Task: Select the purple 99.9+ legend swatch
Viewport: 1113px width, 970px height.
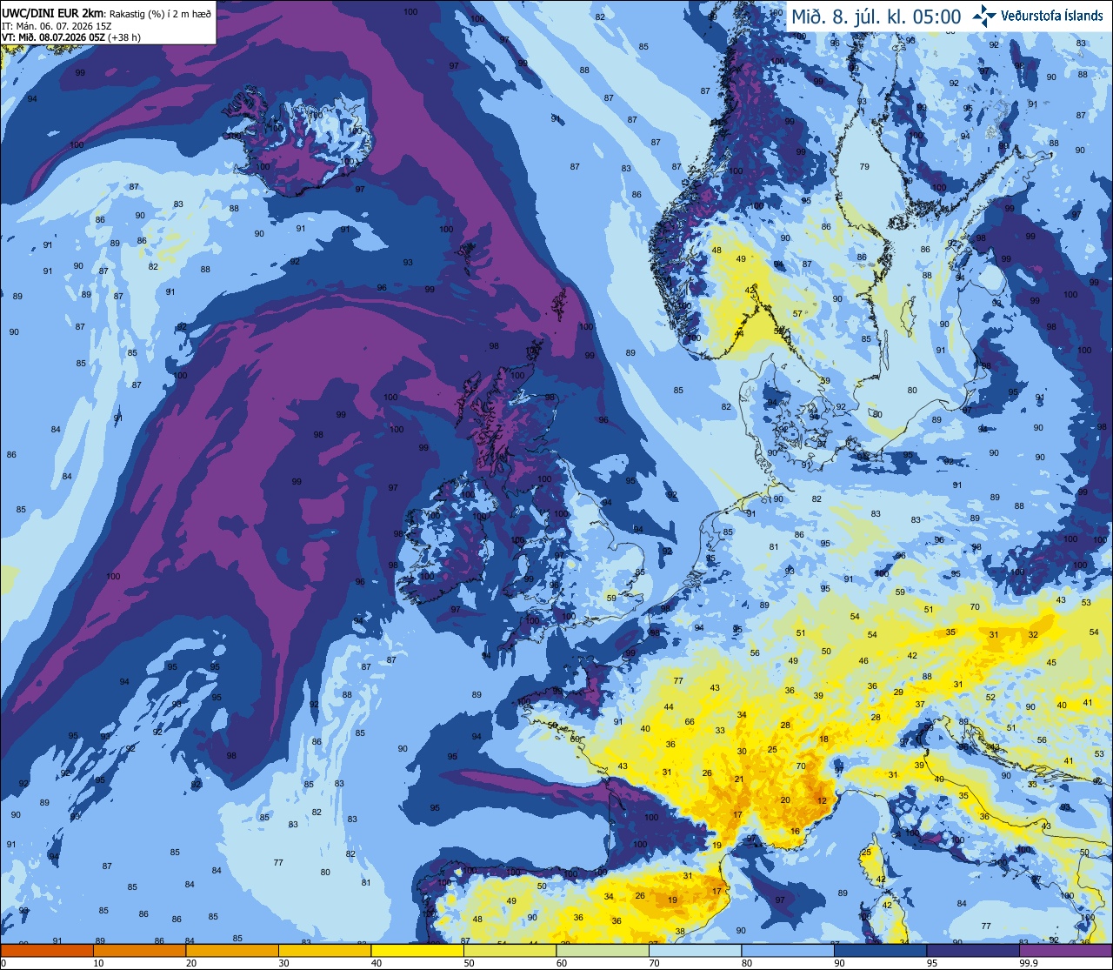Action: tap(1066, 951)
